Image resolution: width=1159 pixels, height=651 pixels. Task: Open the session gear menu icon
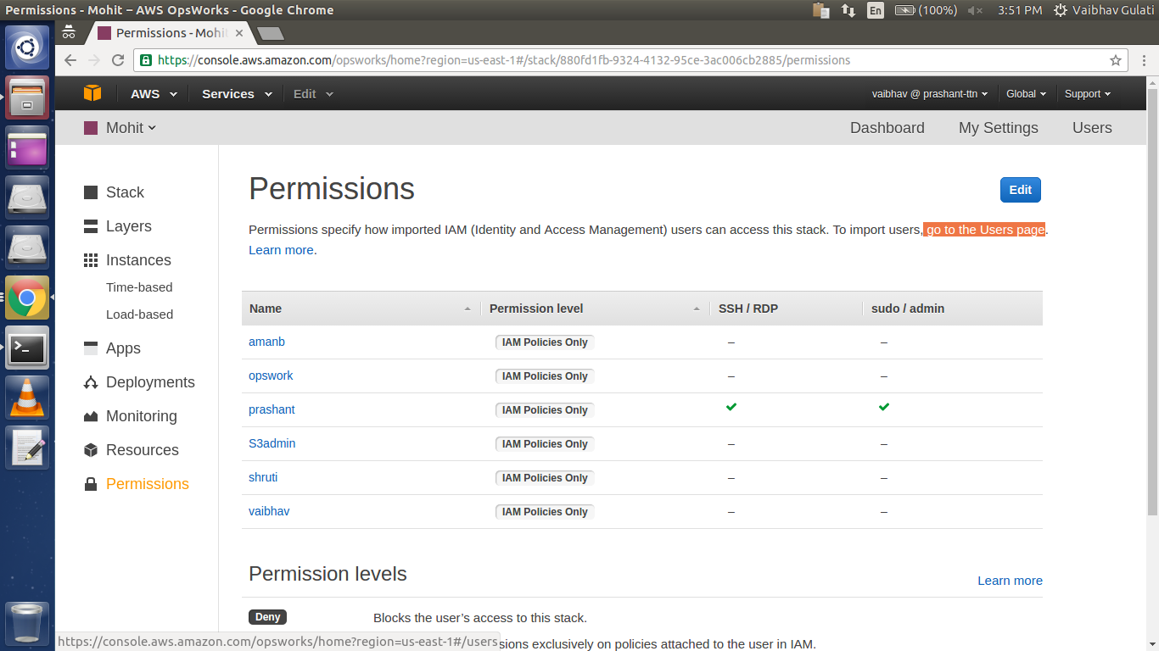click(x=1061, y=10)
